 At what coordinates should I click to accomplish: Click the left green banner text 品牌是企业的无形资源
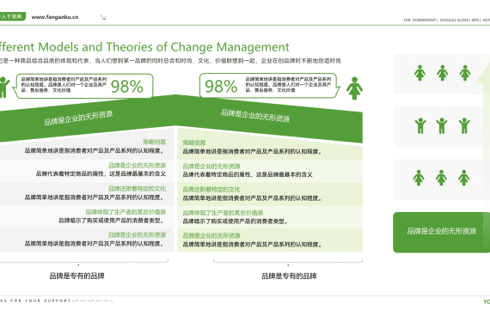78,118
